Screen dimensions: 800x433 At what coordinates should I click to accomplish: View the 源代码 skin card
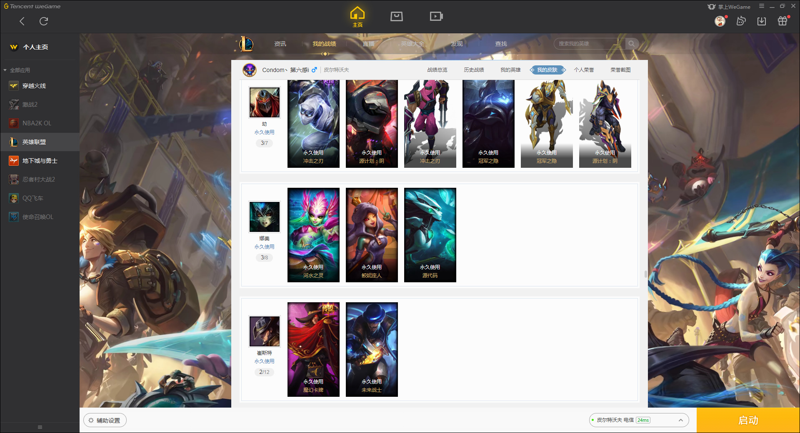[430, 235]
